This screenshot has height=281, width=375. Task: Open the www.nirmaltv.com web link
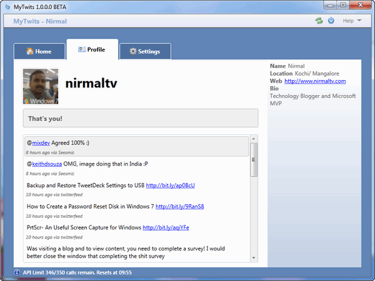[x=315, y=81]
